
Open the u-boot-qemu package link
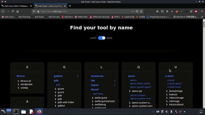[174, 84]
